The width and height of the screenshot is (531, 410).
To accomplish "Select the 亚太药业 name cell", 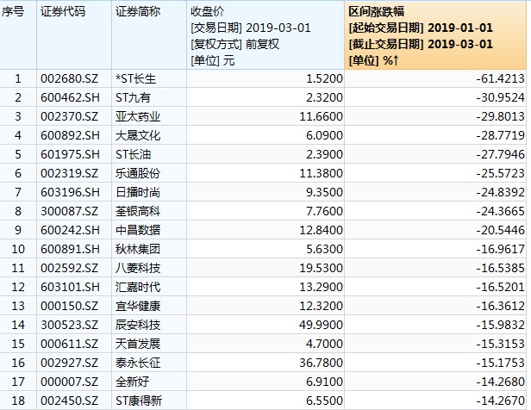I will pos(149,116).
